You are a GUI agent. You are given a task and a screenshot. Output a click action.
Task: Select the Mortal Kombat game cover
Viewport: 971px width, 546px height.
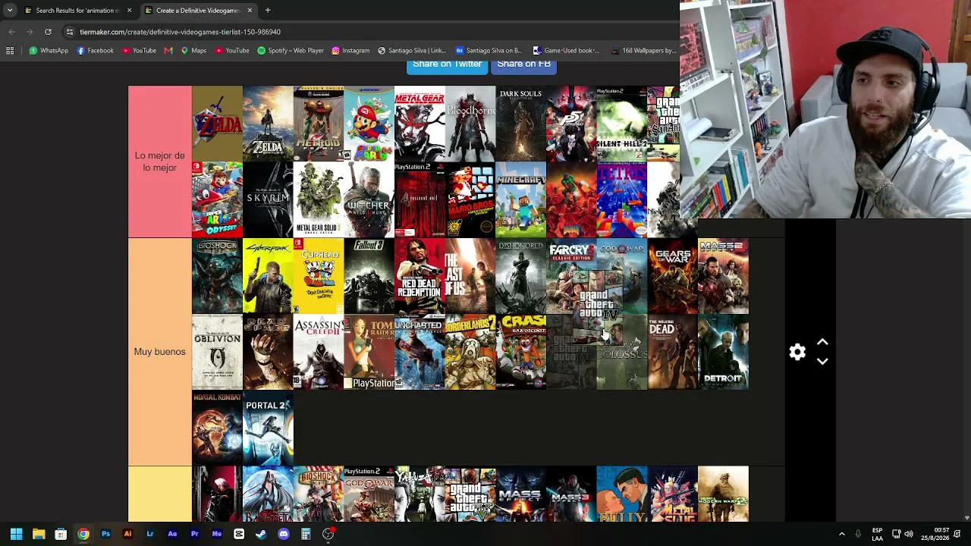point(217,428)
